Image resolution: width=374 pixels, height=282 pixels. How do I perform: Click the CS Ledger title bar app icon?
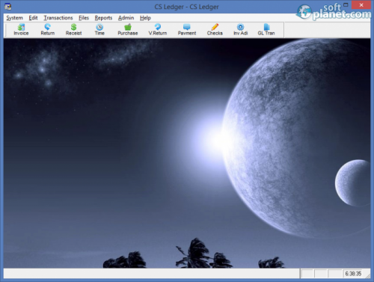click(7, 7)
